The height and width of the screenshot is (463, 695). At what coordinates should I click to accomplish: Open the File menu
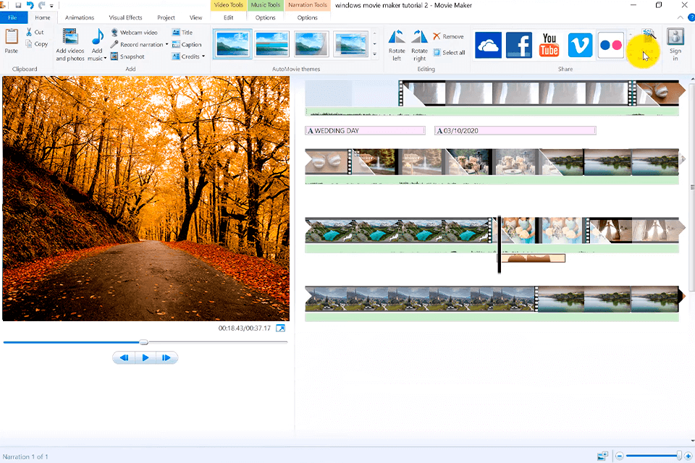pyautogui.click(x=12, y=17)
